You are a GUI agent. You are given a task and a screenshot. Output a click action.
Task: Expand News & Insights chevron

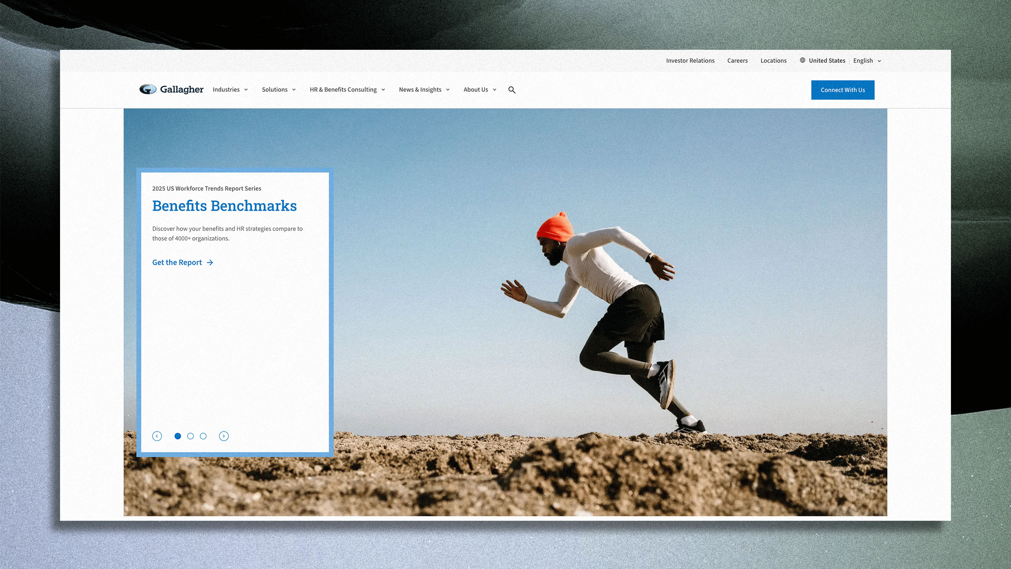click(448, 90)
